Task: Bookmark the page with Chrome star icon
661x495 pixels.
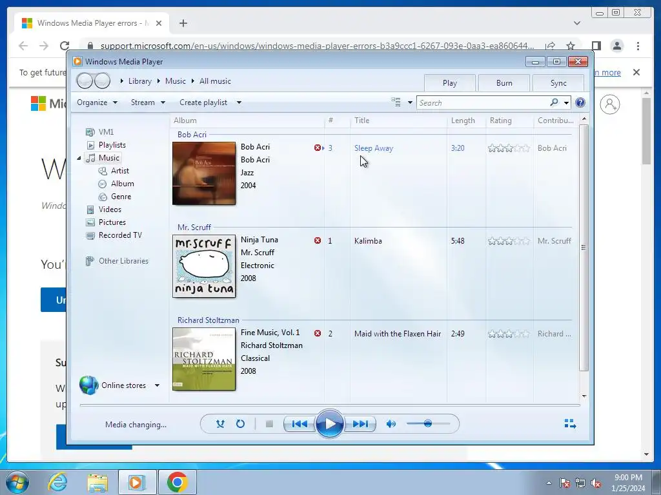Action: (571, 46)
